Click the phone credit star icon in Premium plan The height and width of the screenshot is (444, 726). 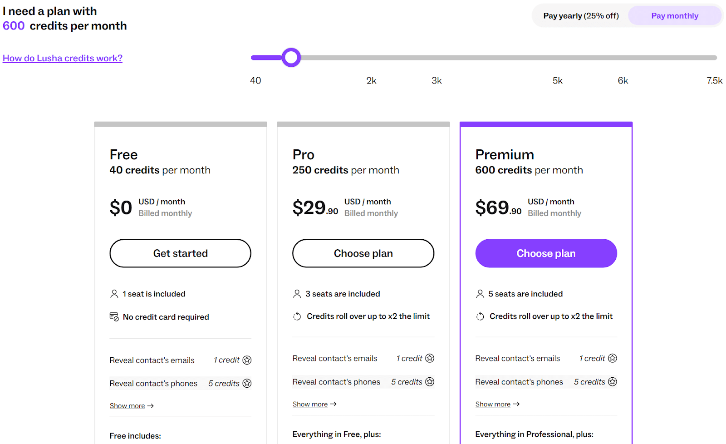point(613,382)
